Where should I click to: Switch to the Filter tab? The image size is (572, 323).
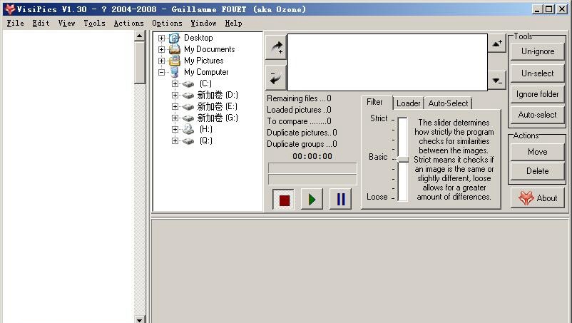point(374,102)
